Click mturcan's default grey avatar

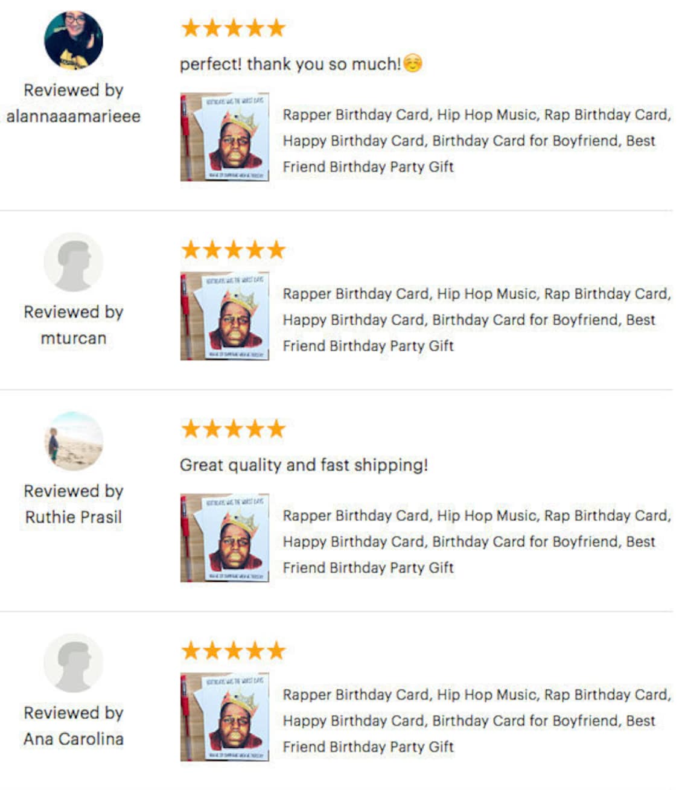click(x=74, y=262)
